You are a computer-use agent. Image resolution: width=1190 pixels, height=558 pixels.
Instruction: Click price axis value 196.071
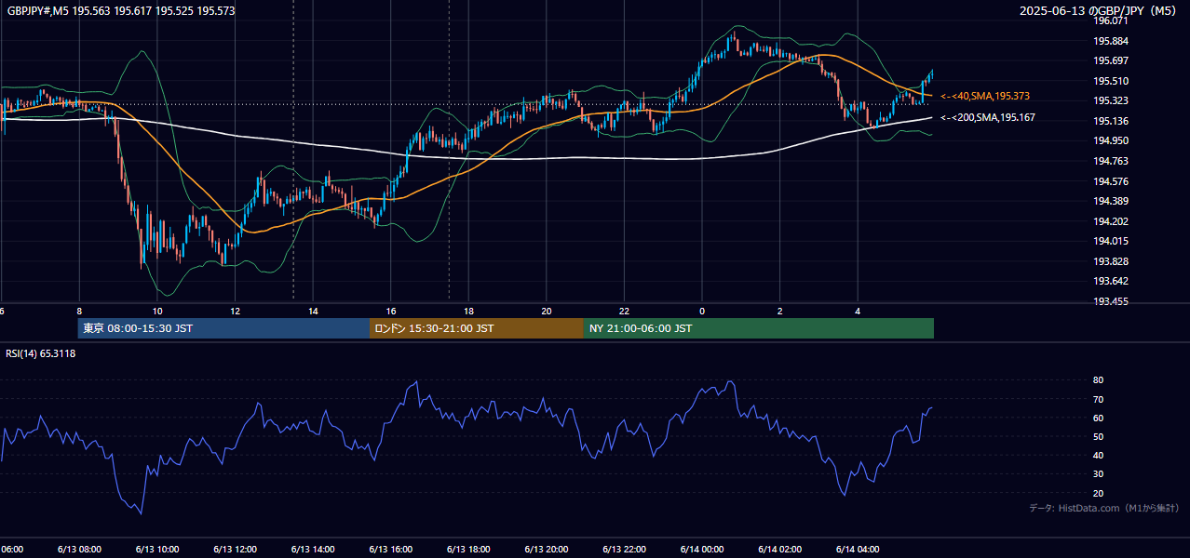(1111, 20)
